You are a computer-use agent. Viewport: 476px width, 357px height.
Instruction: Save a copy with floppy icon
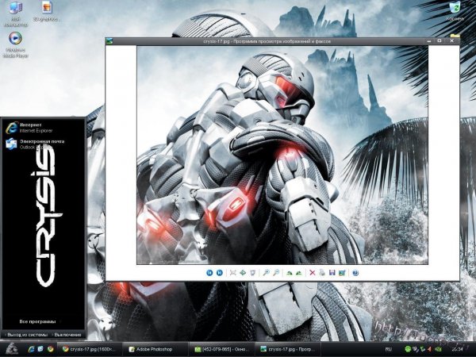[x=332, y=273]
